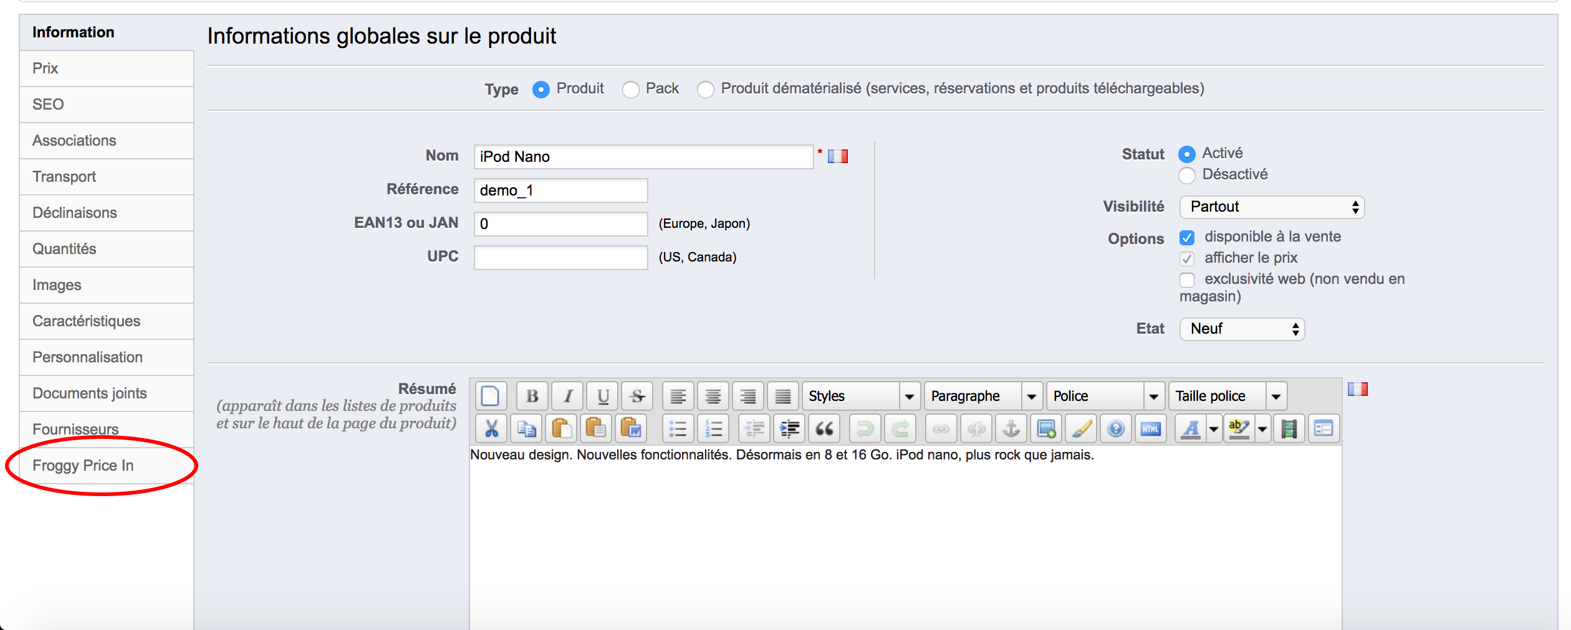Viewport: 1571px width, 630px height.
Task: Expand the highlight color picker arrow
Action: 1262,428
